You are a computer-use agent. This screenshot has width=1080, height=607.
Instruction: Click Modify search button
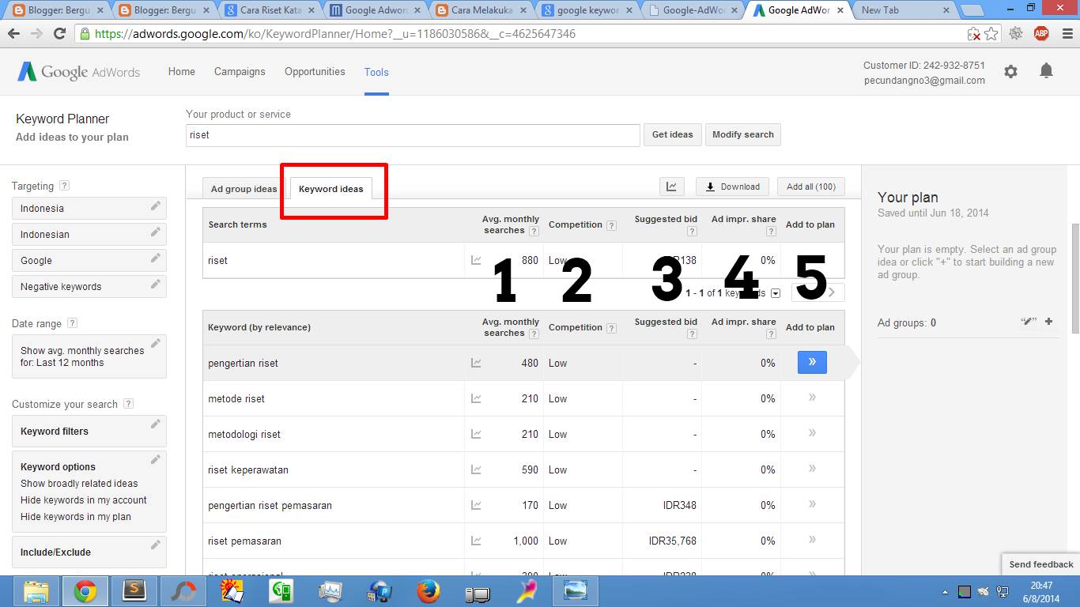tap(743, 134)
